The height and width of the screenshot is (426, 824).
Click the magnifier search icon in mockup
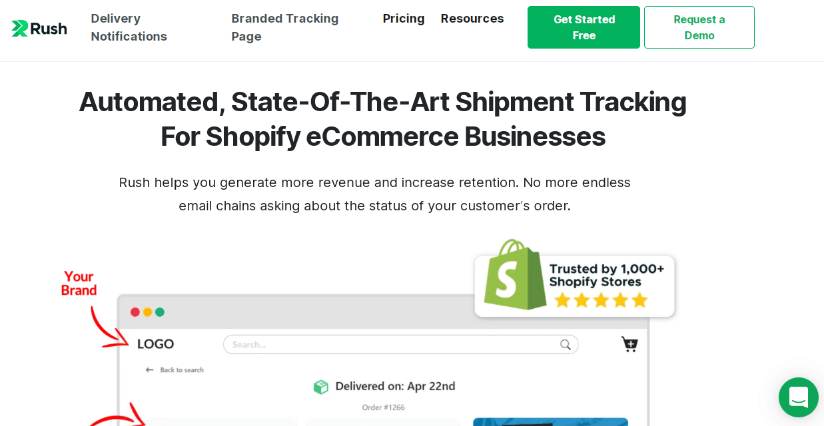(x=566, y=344)
